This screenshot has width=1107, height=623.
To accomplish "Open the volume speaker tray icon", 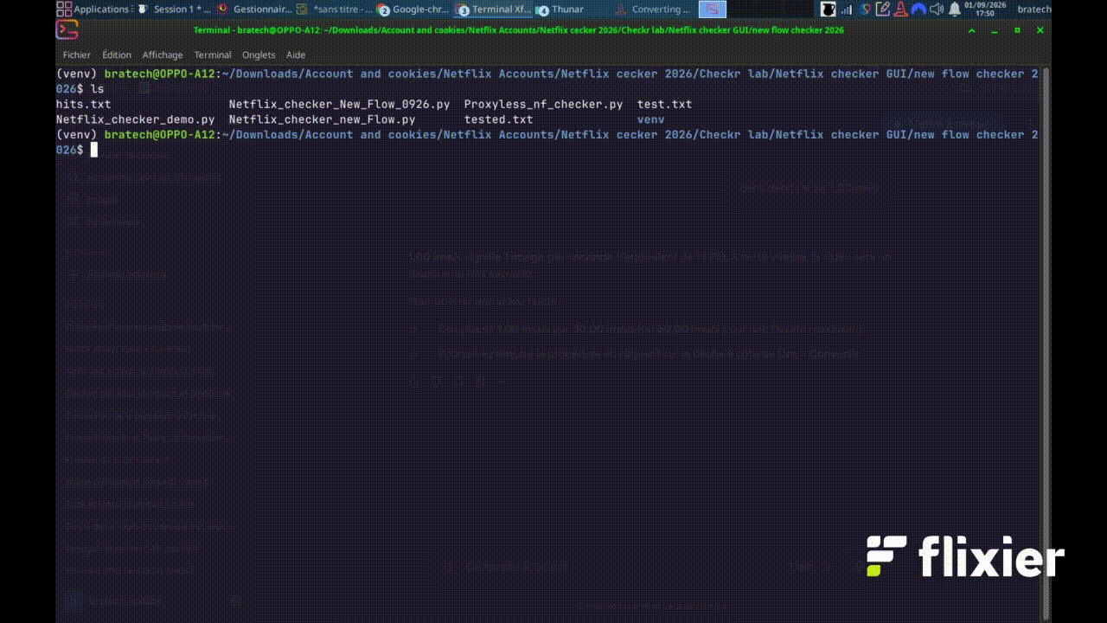I will point(937,10).
